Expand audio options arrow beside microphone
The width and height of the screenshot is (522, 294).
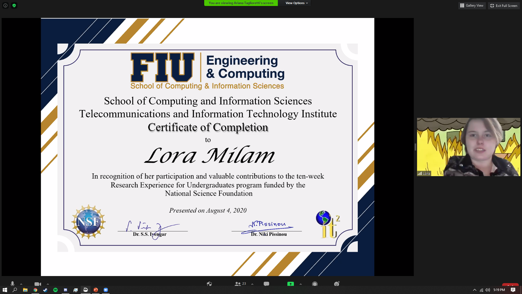[21, 284]
